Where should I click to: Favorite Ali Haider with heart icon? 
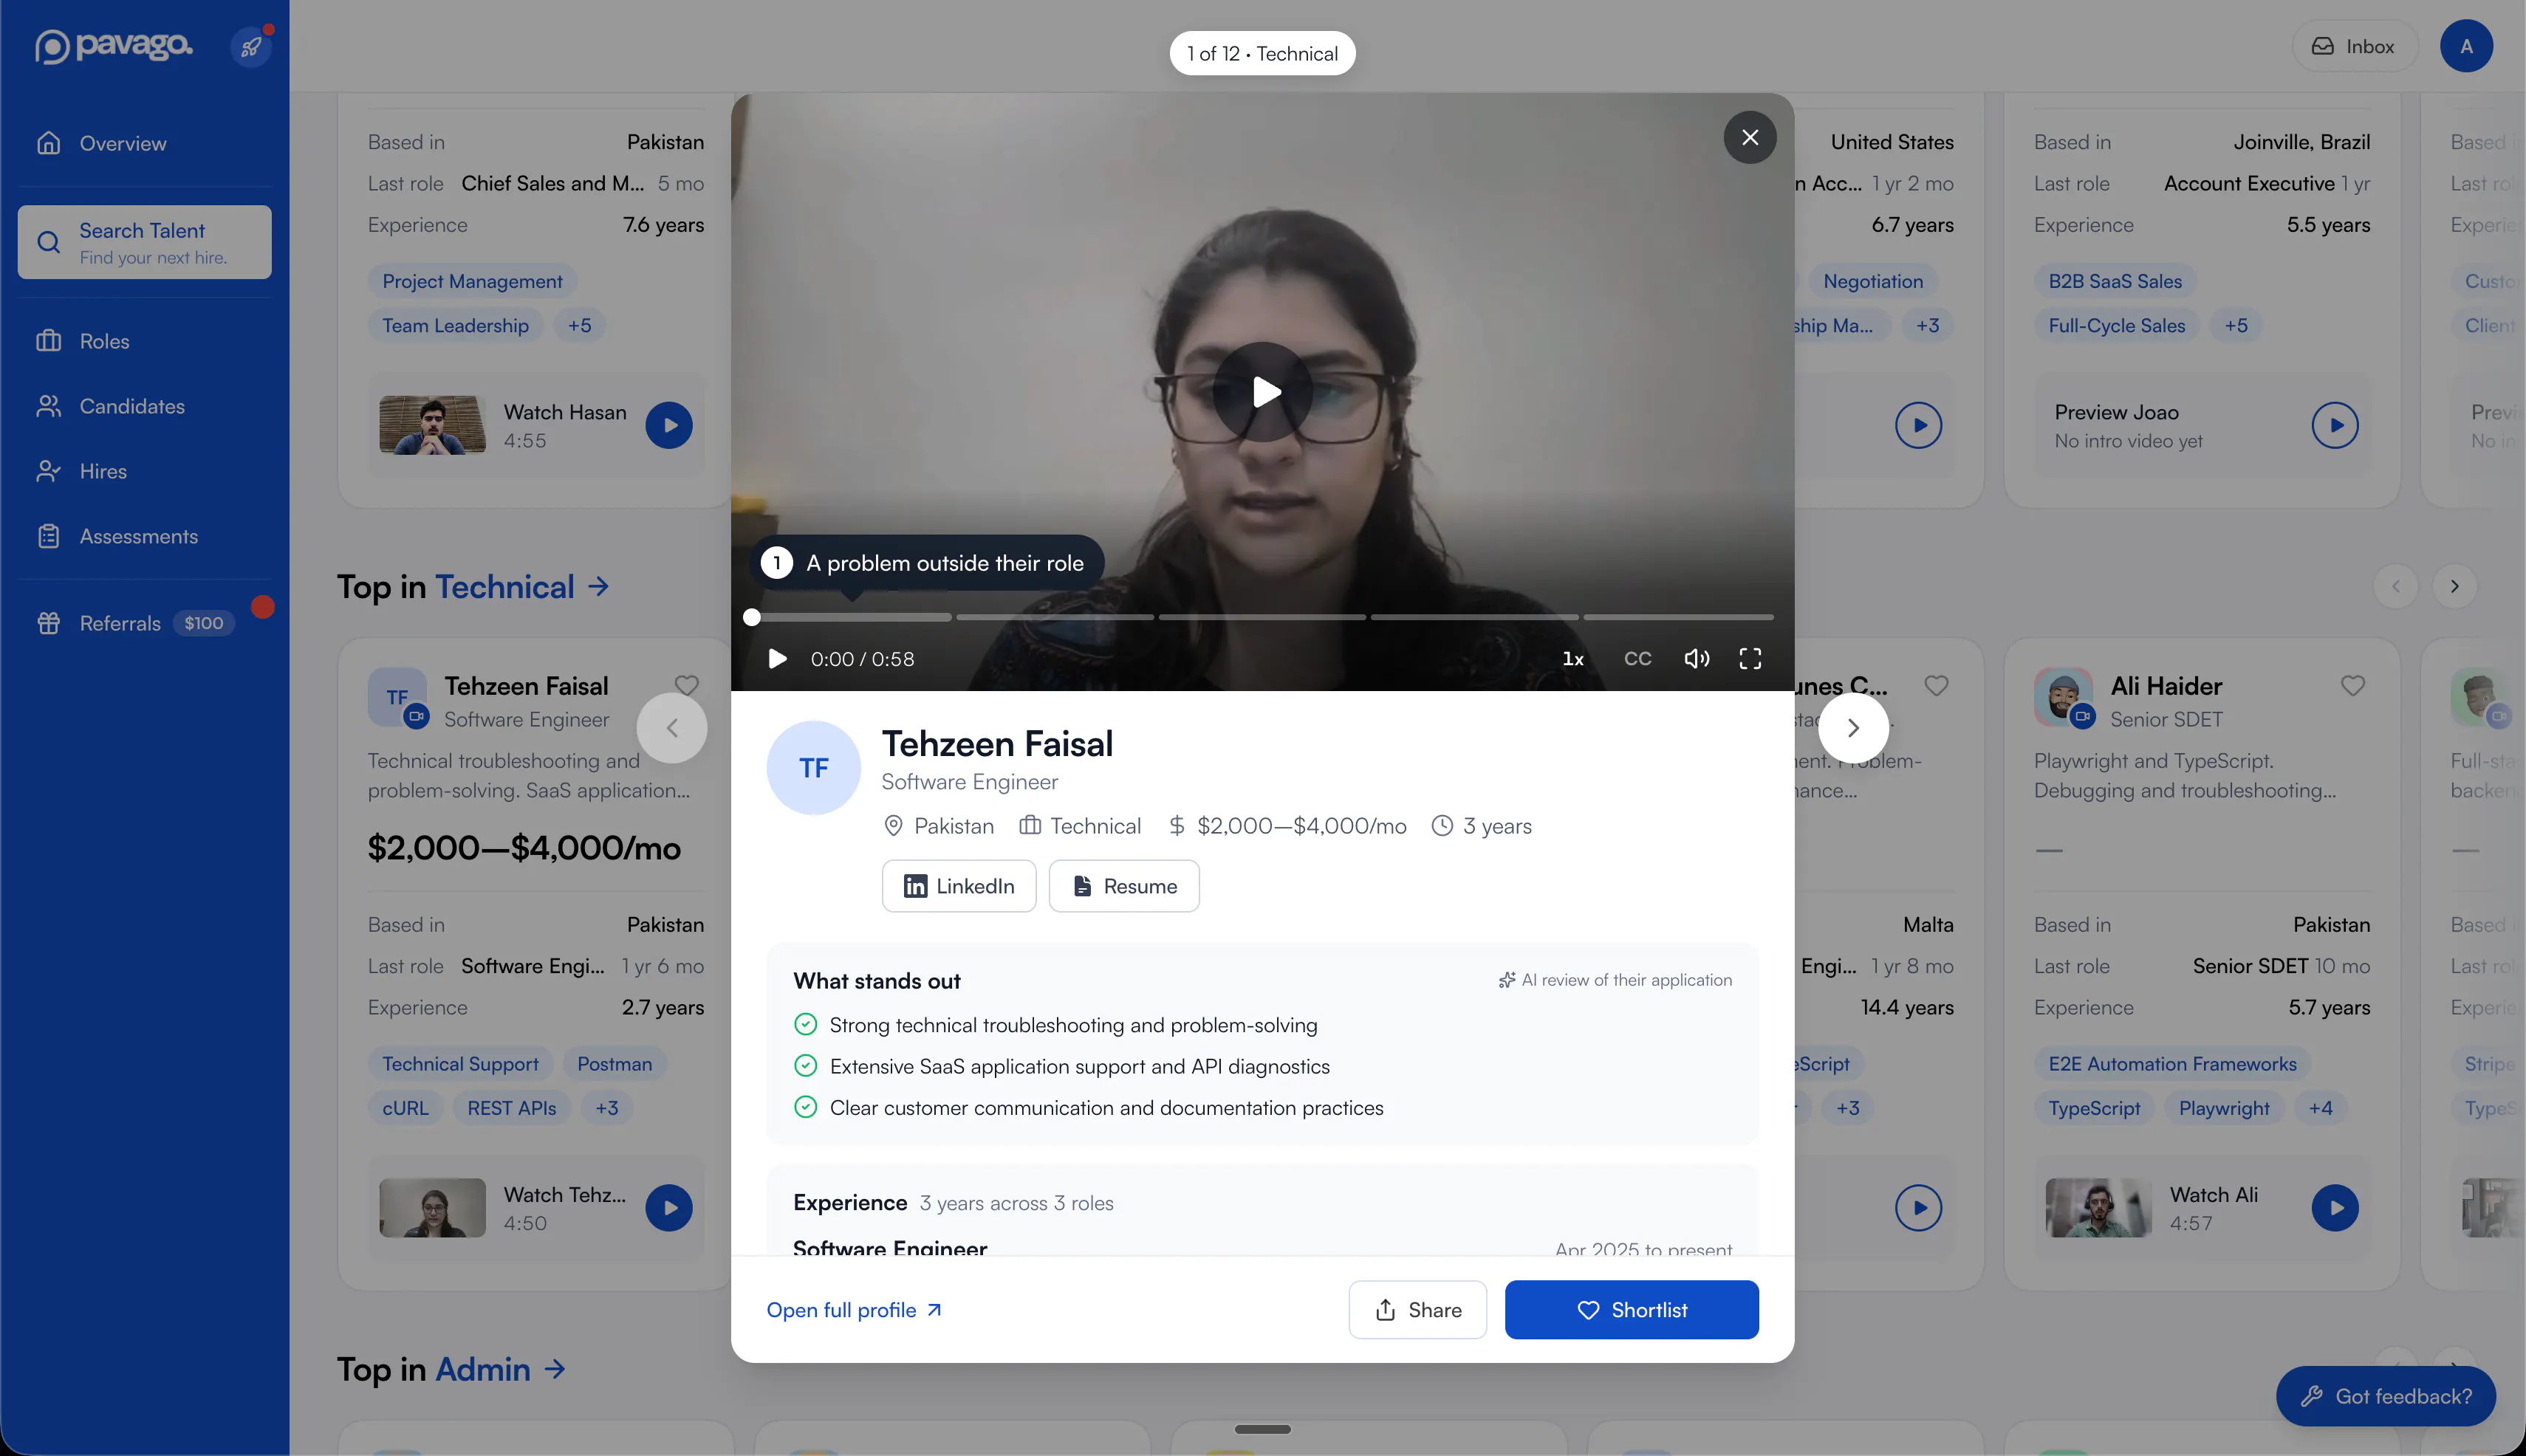2353,686
